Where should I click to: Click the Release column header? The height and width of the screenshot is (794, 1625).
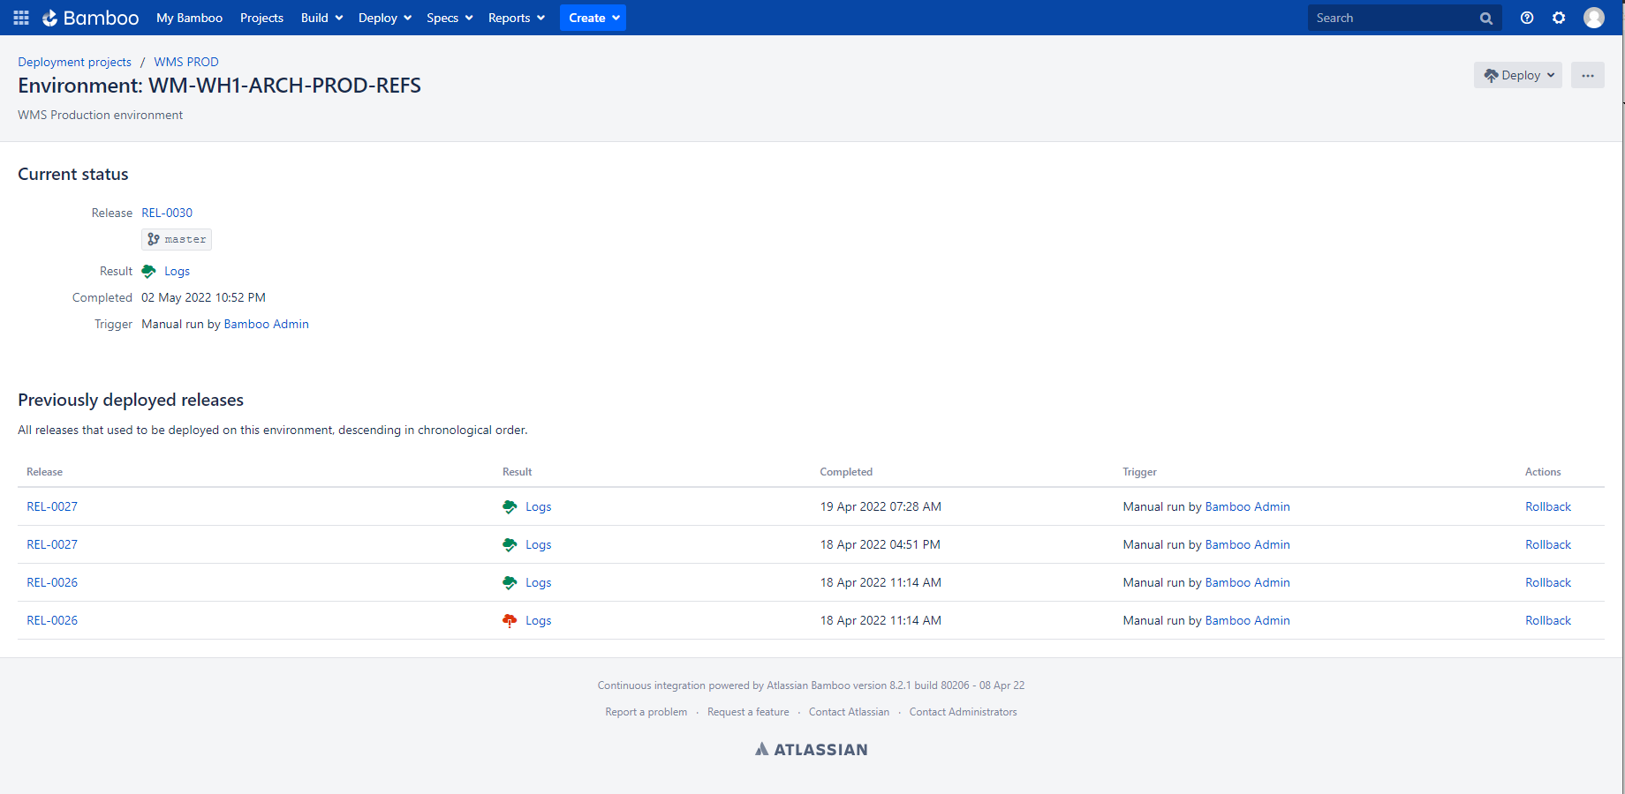coord(44,472)
